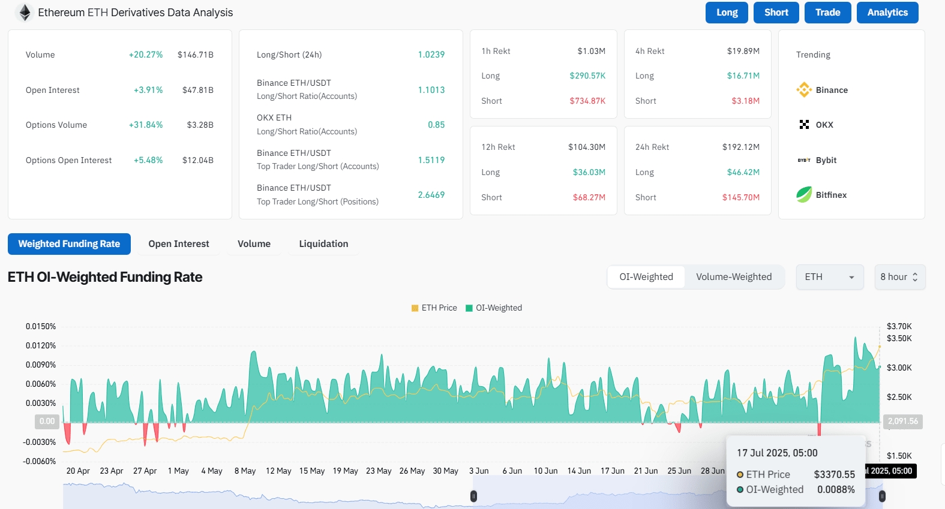The width and height of the screenshot is (945, 509).
Task: Click the Ethereum diamond logo icon
Action: click(x=25, y=13)
